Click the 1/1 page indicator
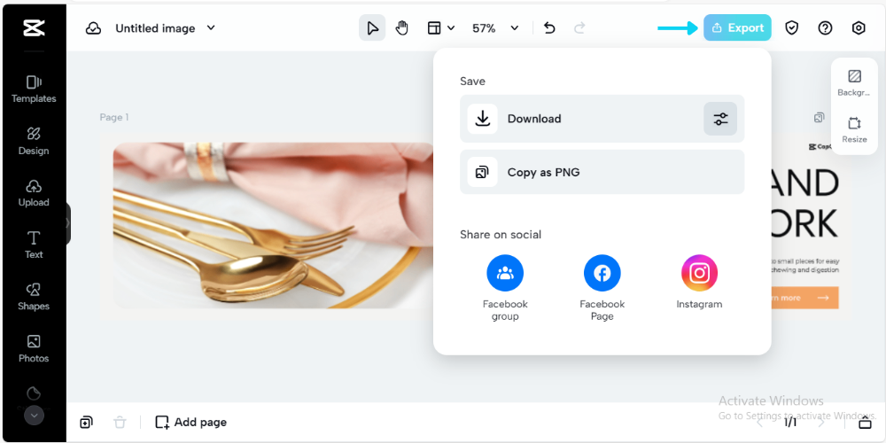 click(790, 422)
